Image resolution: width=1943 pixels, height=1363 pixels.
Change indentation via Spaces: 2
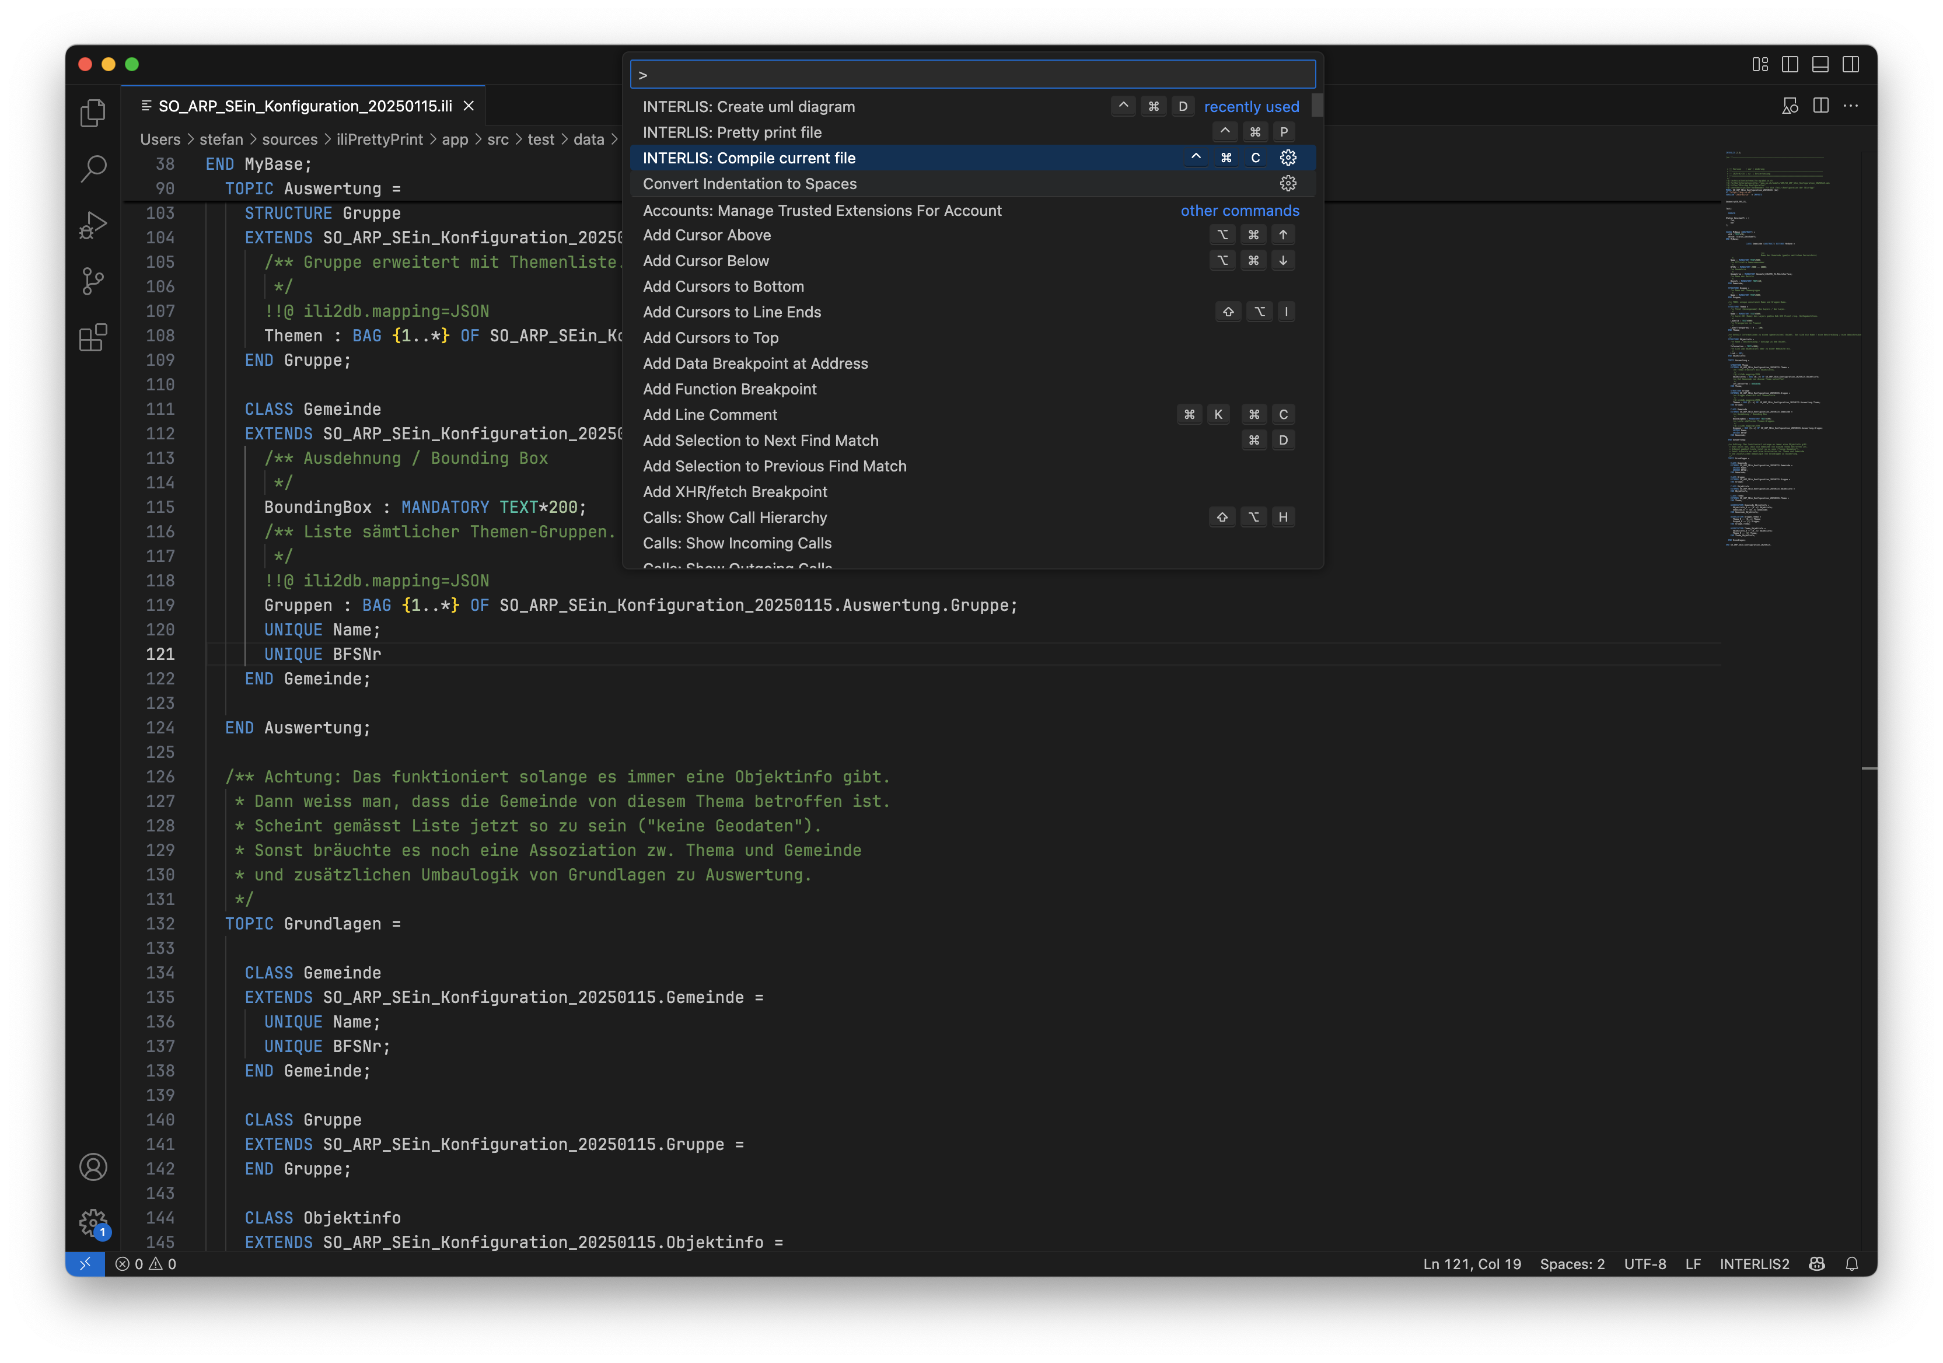(x=1571, y=1264)
